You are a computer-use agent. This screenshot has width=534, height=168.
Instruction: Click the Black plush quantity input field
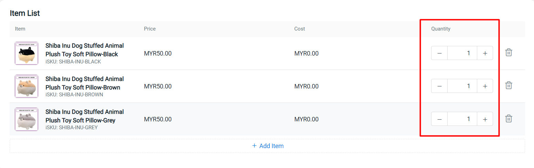462,53
